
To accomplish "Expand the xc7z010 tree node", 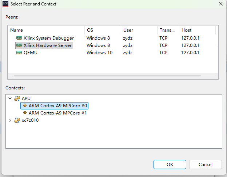I will [x=10, y=120].
